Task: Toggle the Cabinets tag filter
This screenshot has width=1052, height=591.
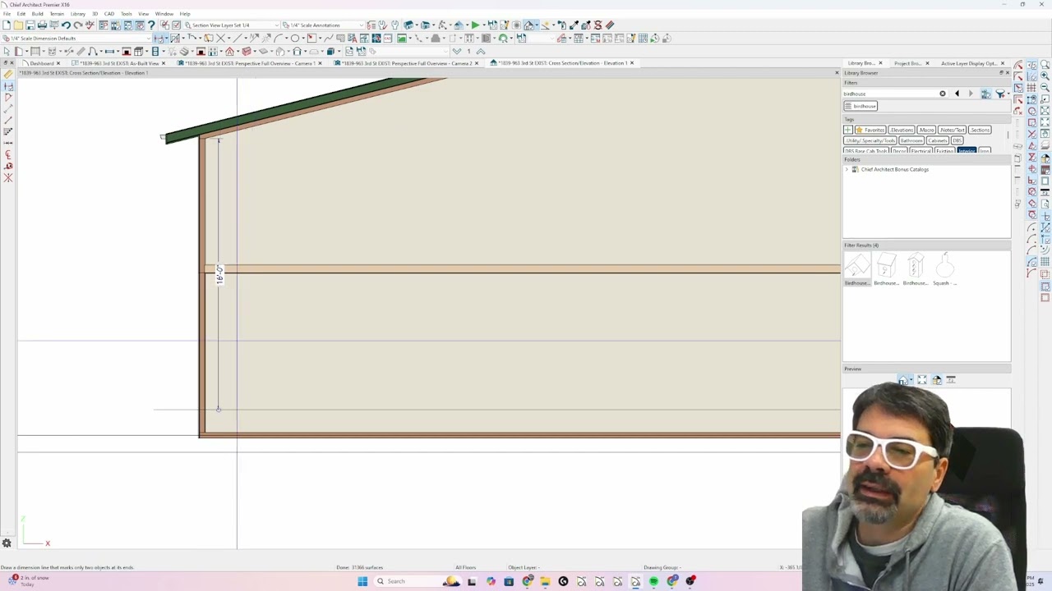Action: click(x=938, y=140)
